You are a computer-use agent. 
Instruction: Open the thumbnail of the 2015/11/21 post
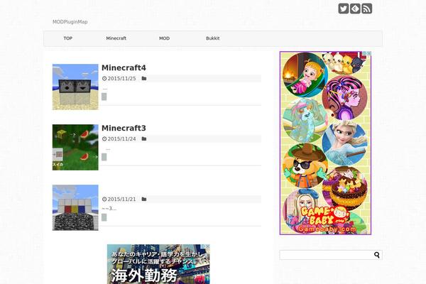(x=75, y=207)
